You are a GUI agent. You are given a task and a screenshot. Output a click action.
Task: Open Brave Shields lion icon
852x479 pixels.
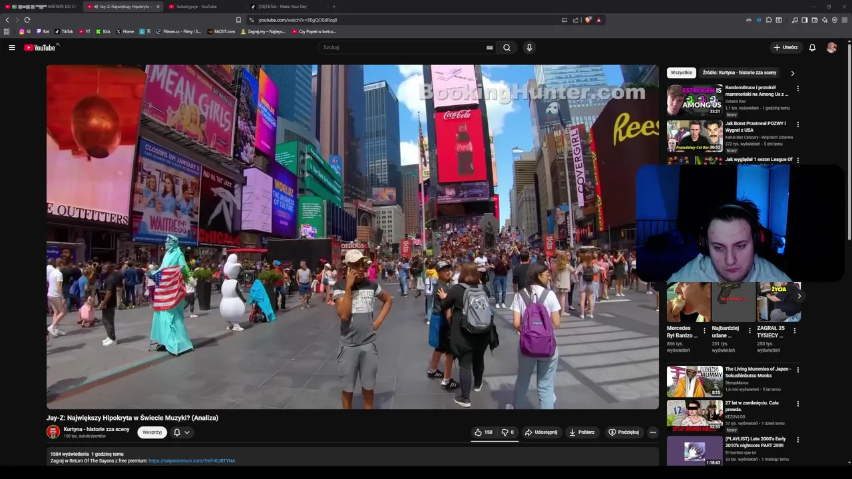coord(588,20)
